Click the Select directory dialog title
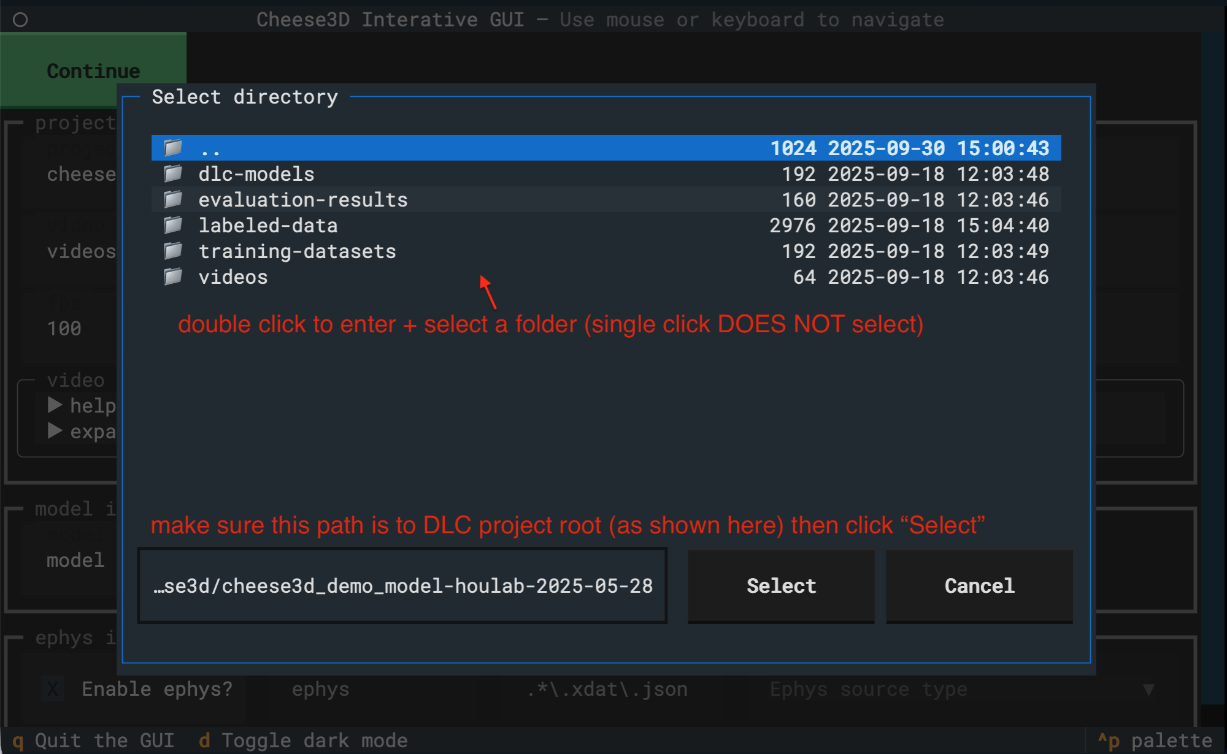1227x754 pixels. coord(245,96)
